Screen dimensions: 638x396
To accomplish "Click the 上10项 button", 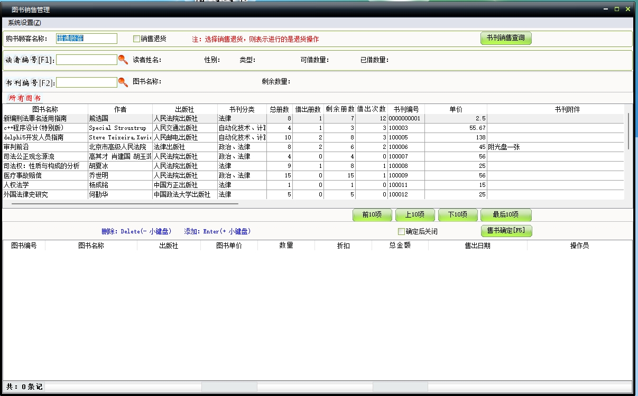I will (415, 215).
